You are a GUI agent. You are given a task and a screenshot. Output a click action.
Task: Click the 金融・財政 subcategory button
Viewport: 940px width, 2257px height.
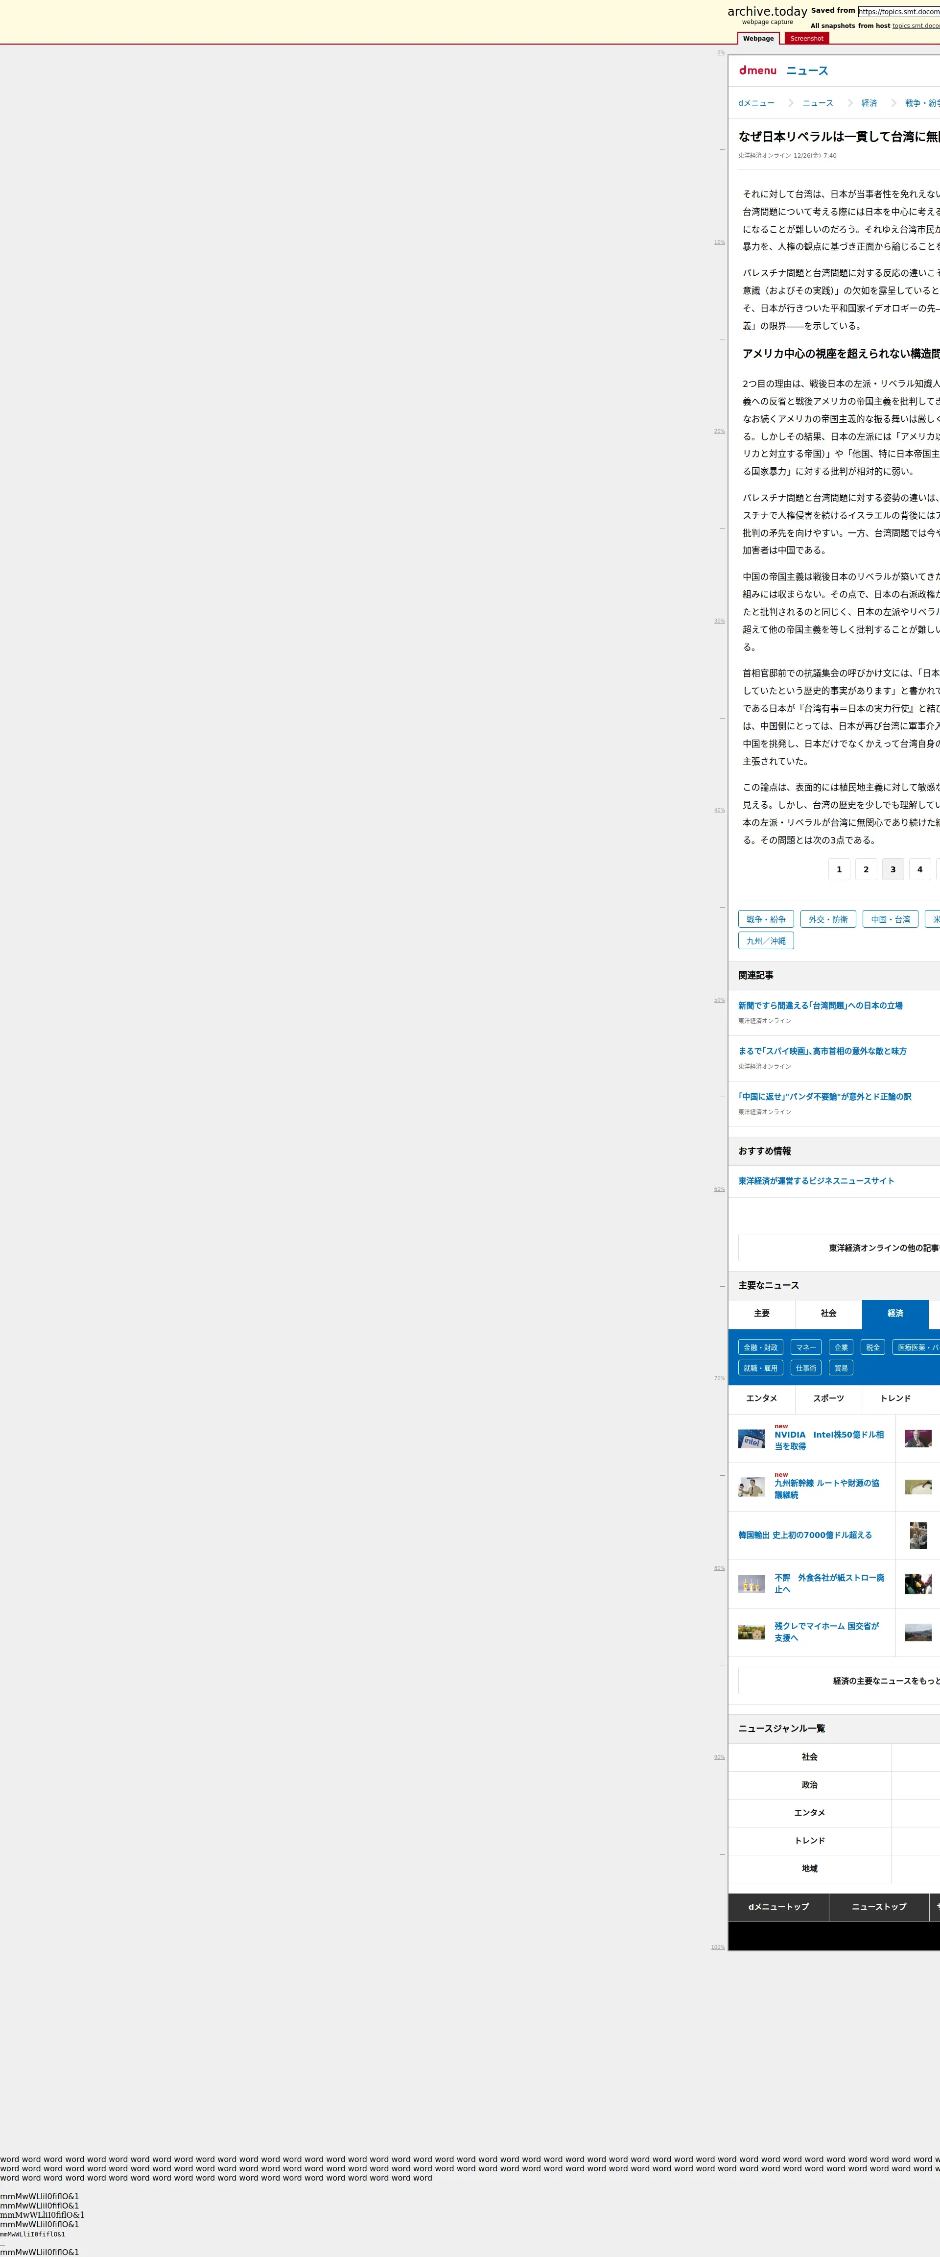click(760, 1347)
